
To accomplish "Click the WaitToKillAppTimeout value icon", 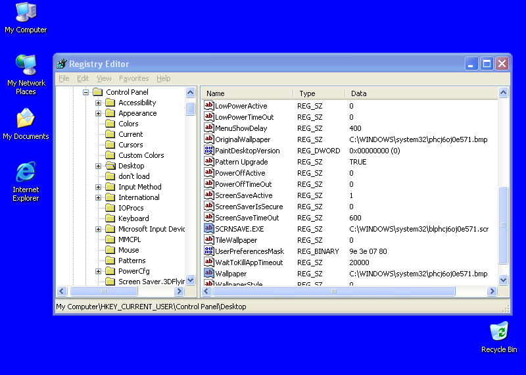I will [208, 262].
